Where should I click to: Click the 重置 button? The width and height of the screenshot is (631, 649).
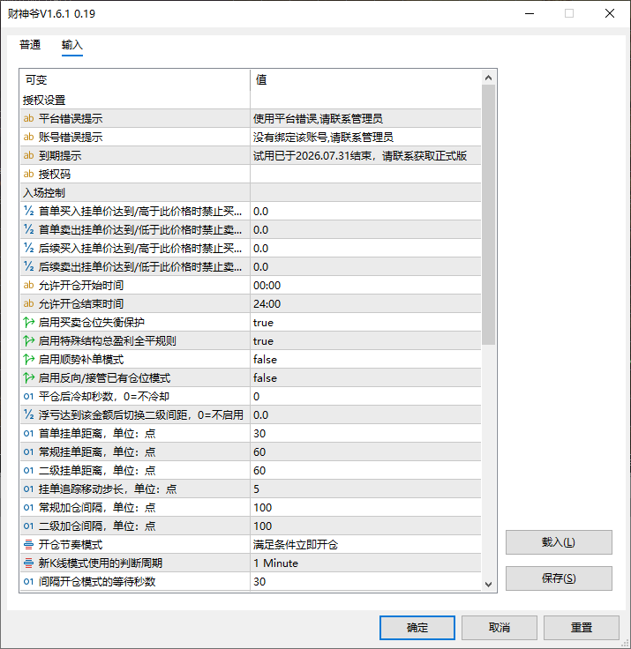[582, 628]
